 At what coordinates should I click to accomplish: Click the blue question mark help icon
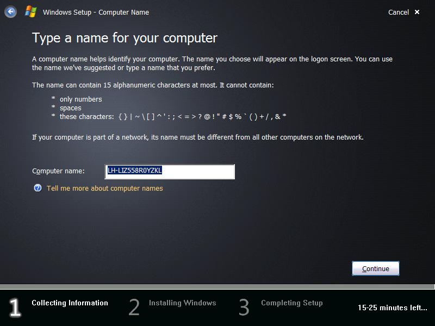point(38,188)
